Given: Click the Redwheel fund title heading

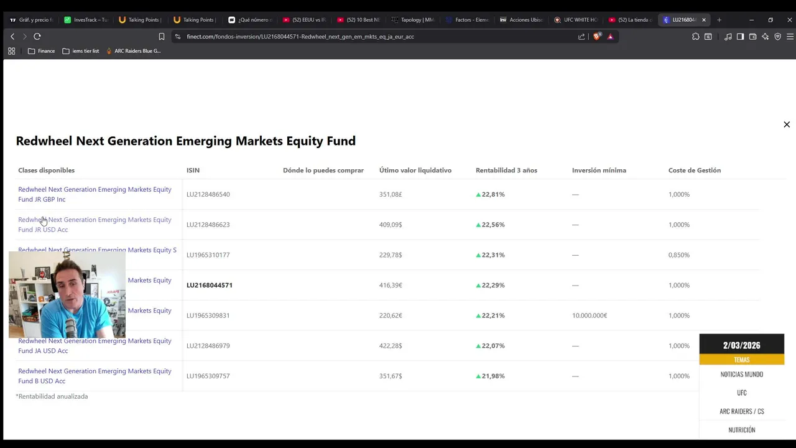Looking at the screenshot, I should tap(186, 141).
